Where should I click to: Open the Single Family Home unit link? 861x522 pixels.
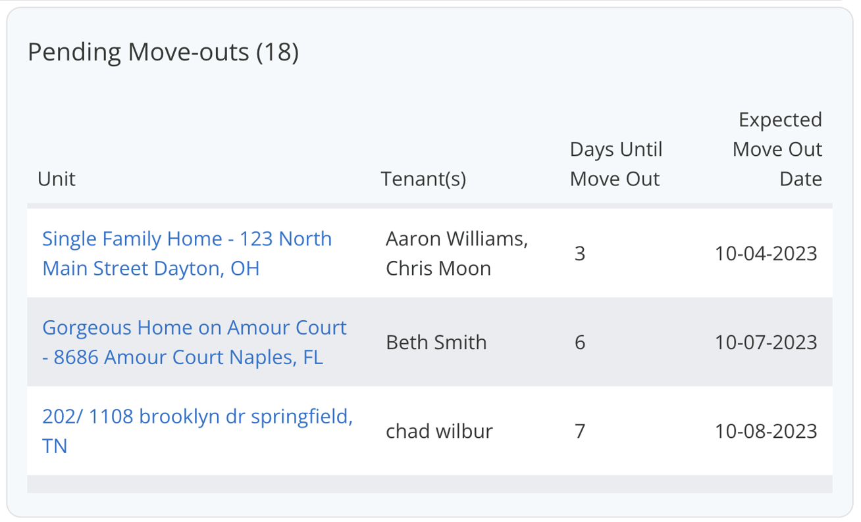(186, 253)
